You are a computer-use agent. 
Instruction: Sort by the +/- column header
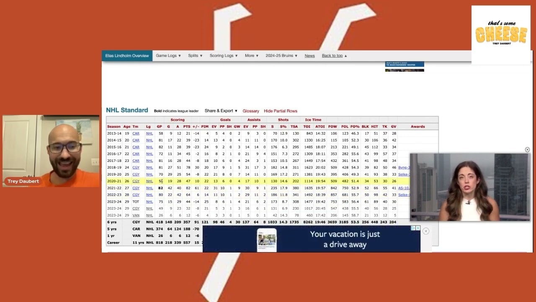pos(196,127)
